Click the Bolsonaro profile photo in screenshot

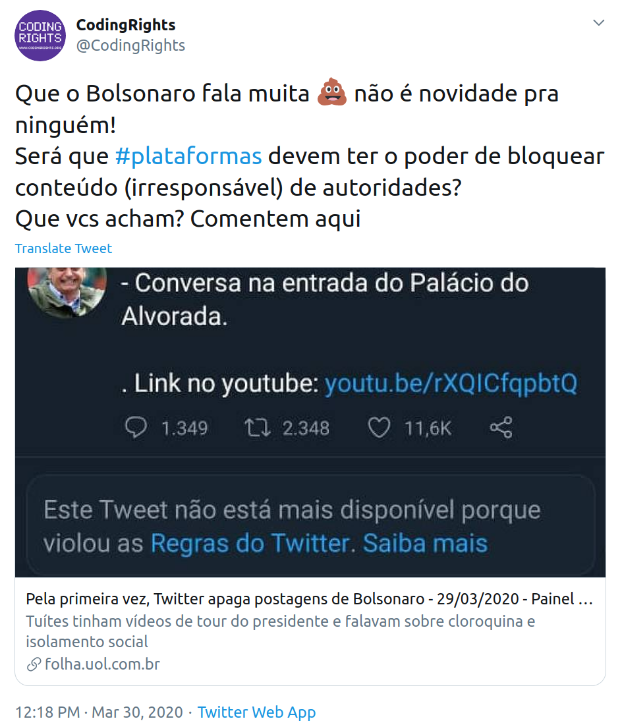[67, 291]
